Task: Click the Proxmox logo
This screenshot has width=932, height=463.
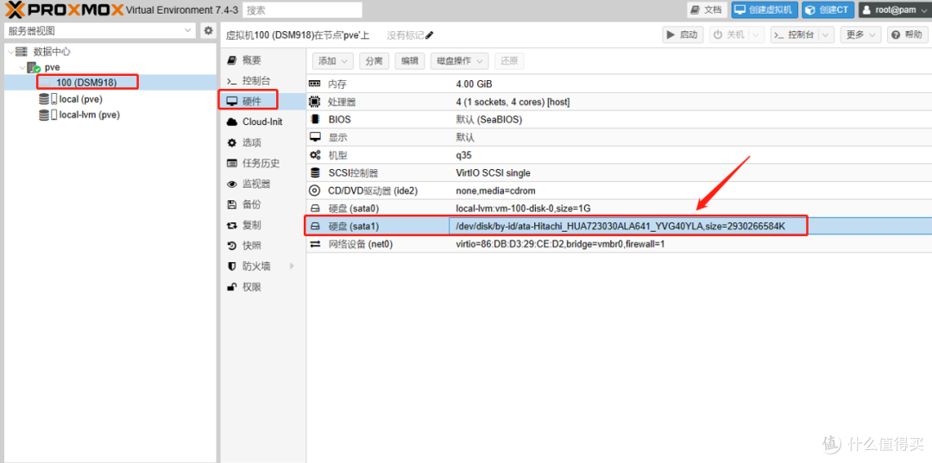Action: (62, 9)
